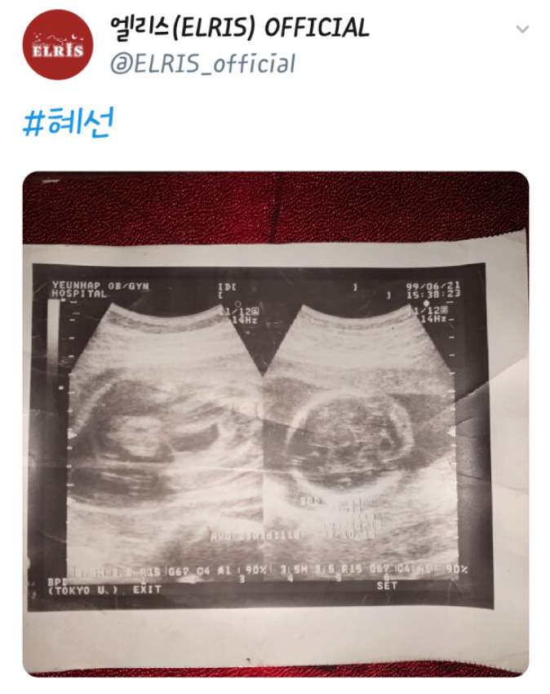Click the 엘리스(ELRIS) OFFICIAL display name
The width and height of the screenshot is (550, 694).
pyautogui.click(x=240, y=28)
